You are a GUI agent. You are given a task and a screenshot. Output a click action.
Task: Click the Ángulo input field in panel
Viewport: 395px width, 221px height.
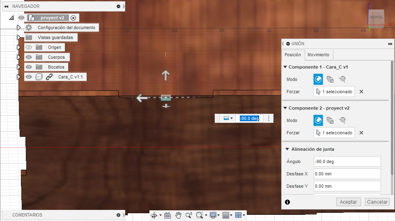coord(347,161)
